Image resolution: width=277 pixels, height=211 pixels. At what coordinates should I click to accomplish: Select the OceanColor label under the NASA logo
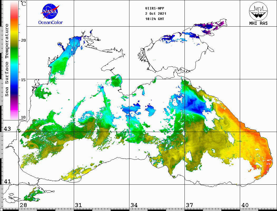tap(51, 22)
